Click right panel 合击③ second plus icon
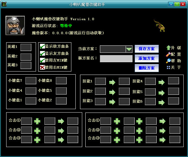 (139, 140)
